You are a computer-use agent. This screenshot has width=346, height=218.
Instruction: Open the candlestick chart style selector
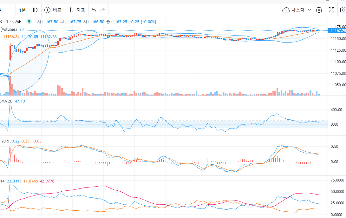point(35,10)
